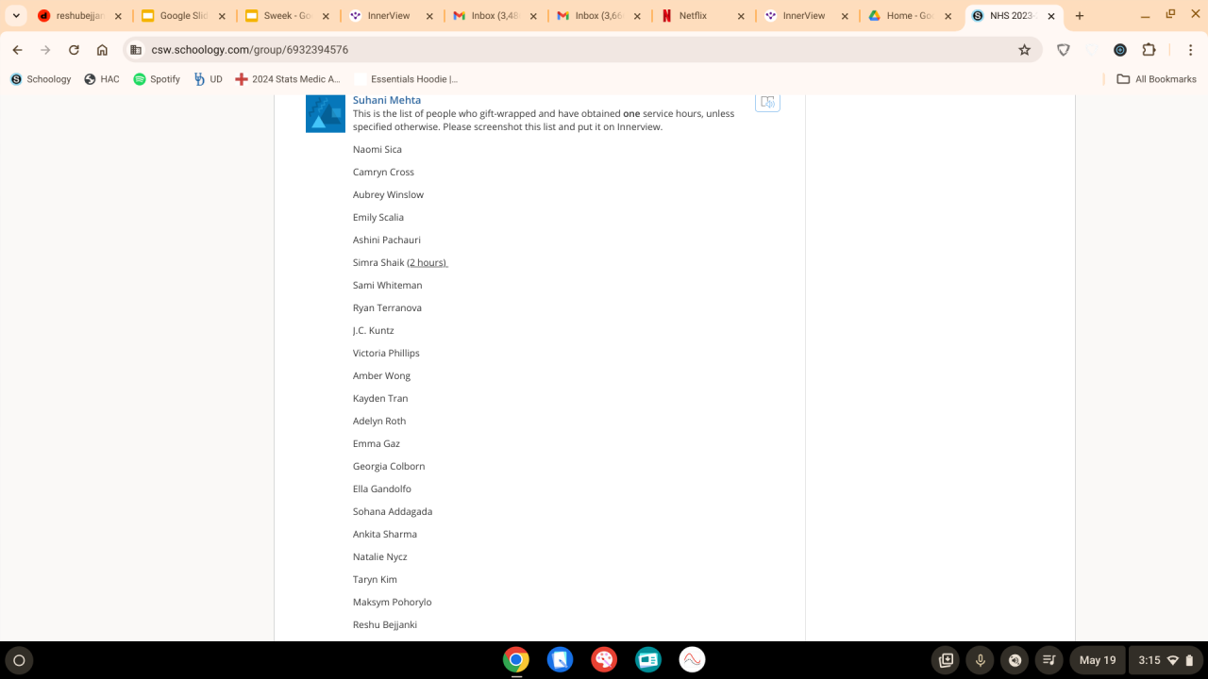The width and height of the screenshot is (1208, 679).
Task: Select the name Ryan Terranova
Action: pyautogui.click(x=387, y=307)
